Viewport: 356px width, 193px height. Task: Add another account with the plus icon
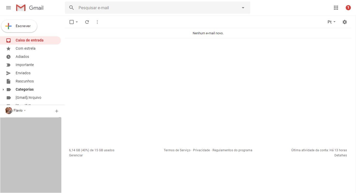[57, 111]
